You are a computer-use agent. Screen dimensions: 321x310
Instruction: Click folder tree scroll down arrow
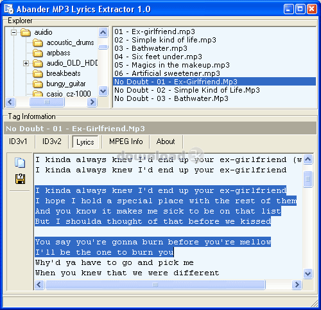[103, 91]
